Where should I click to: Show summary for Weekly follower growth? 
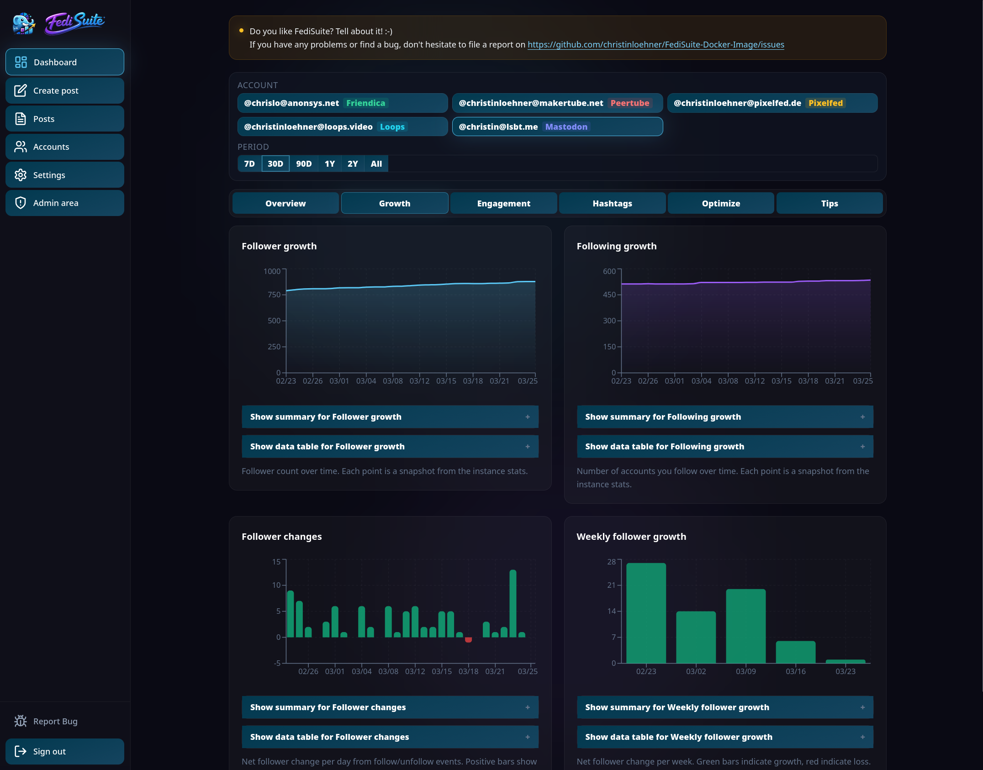pyautogui.click(x=724, y=707)
